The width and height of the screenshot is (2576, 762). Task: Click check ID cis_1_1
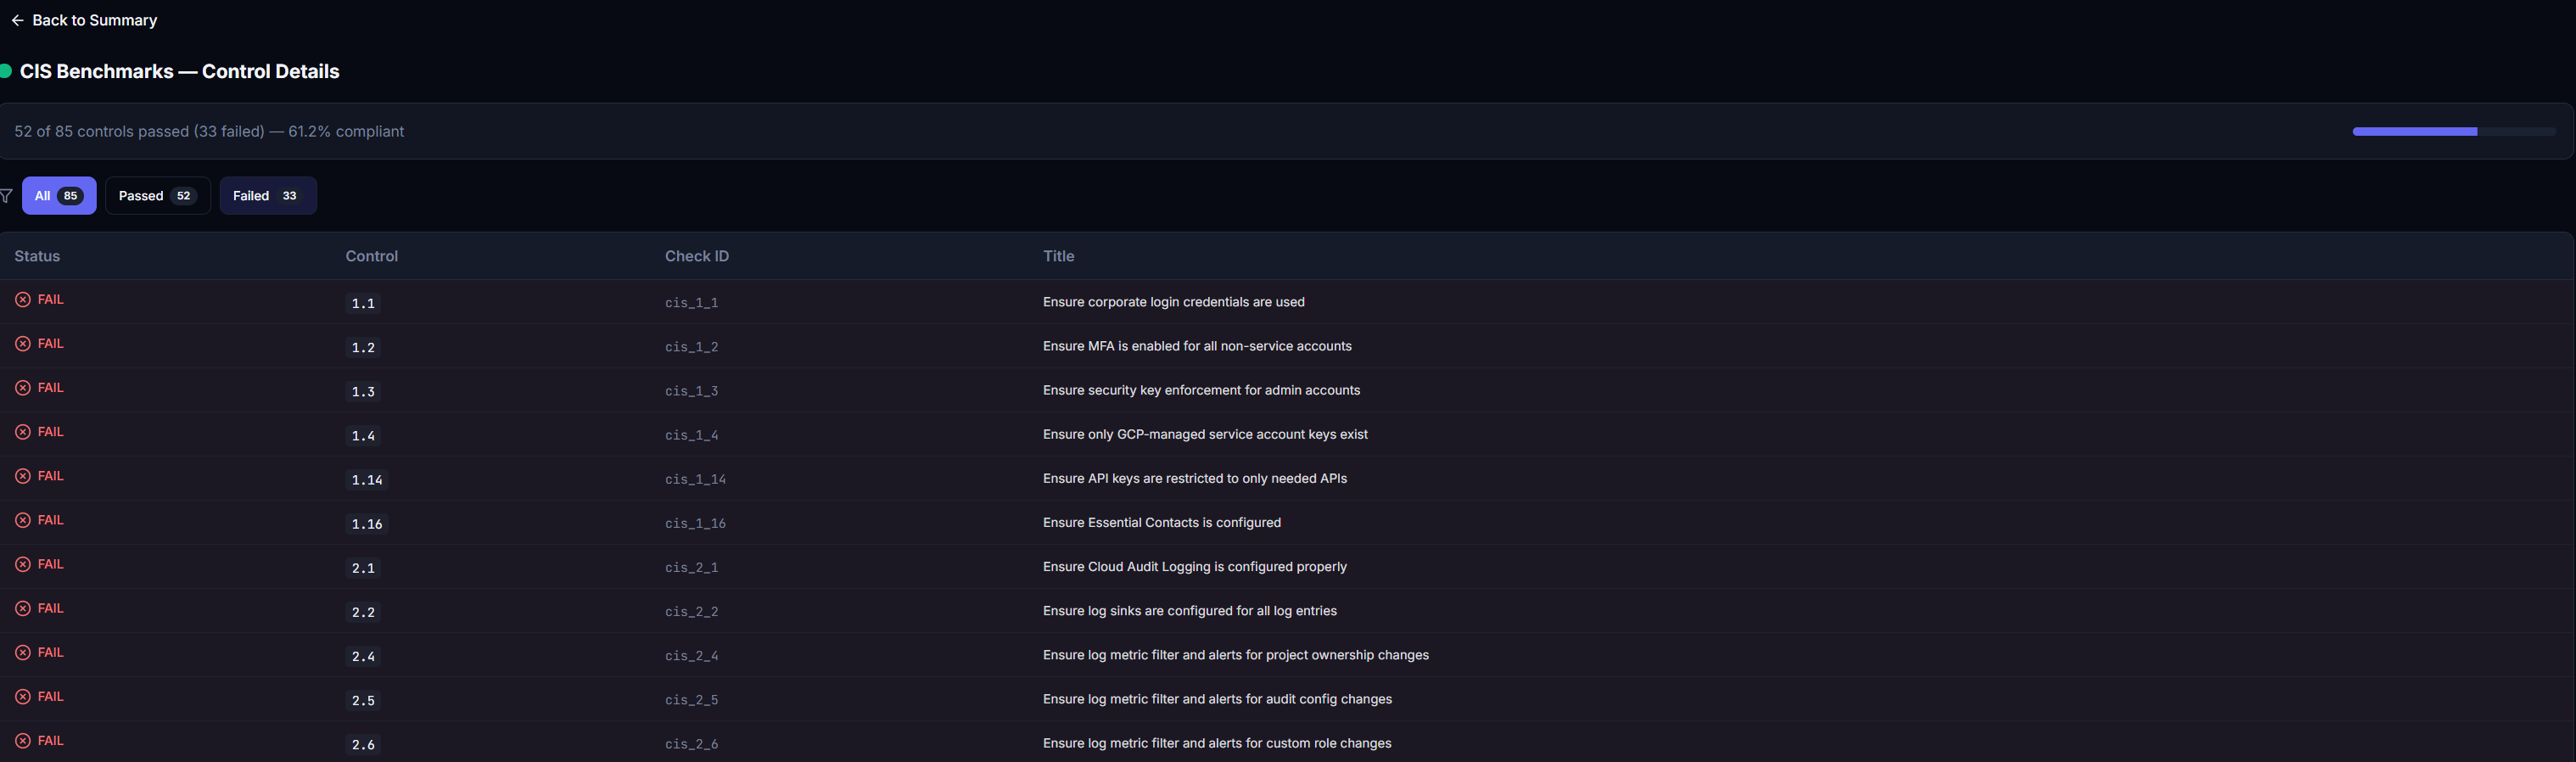692,303
